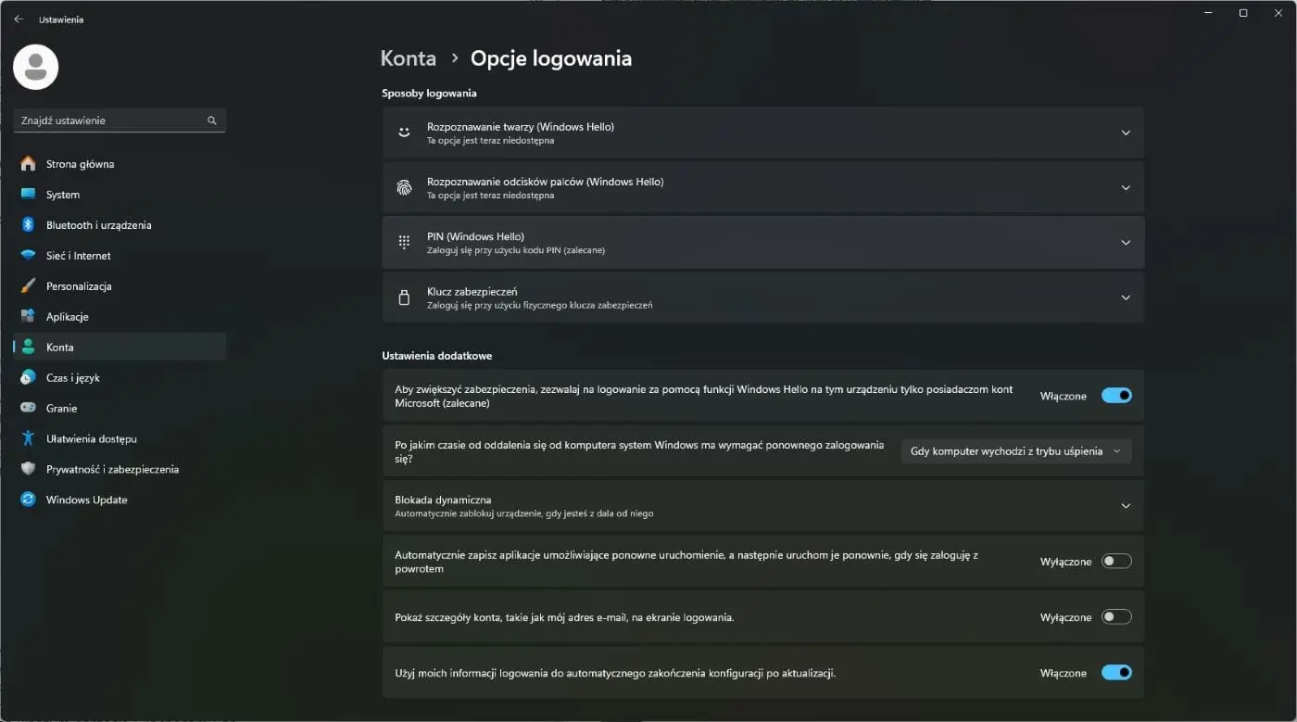Screen dimensions: 1297x722
Task: Go to Ułatwienia dostępu
Action: pyautogui.click(x=120, y=438)
